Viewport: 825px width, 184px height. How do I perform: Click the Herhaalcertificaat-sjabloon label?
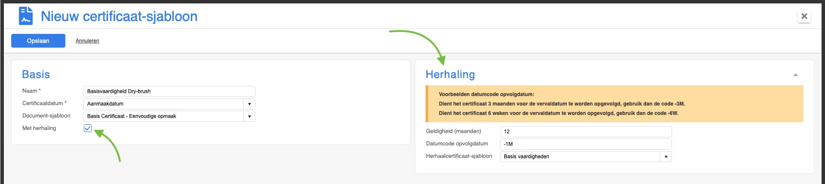[459, 156]
